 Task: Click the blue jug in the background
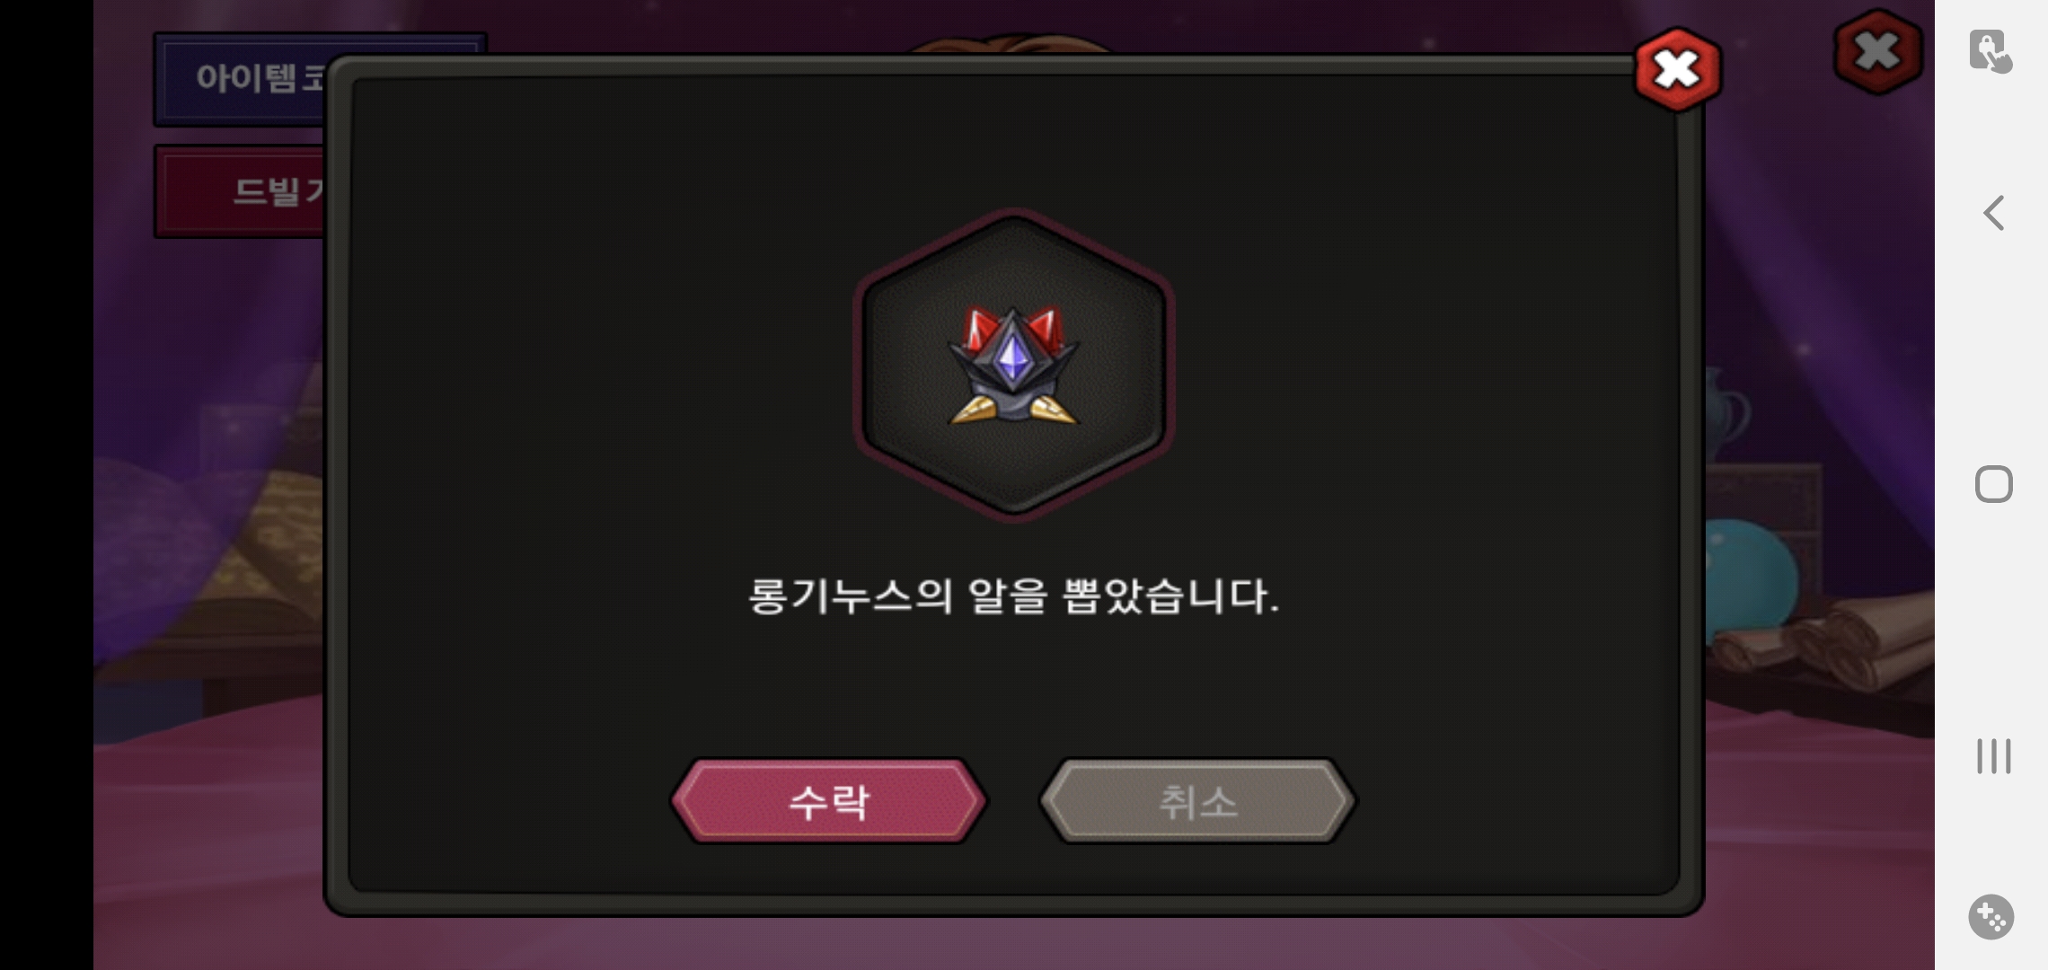click(x=1726, y=413)
